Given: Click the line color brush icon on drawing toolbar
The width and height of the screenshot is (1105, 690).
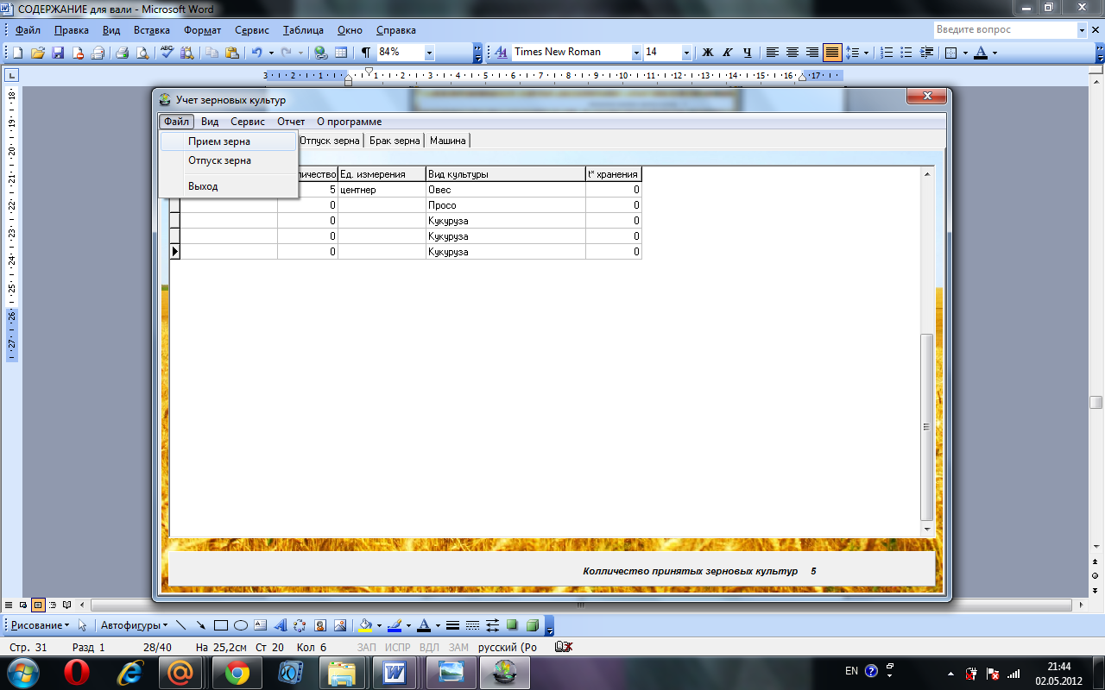Looking at the screenshot, I should [x=395, y=625].
